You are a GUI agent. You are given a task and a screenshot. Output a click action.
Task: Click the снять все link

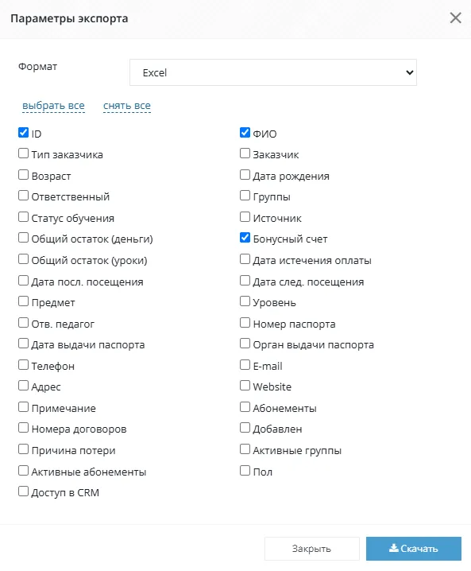point(127,106)
